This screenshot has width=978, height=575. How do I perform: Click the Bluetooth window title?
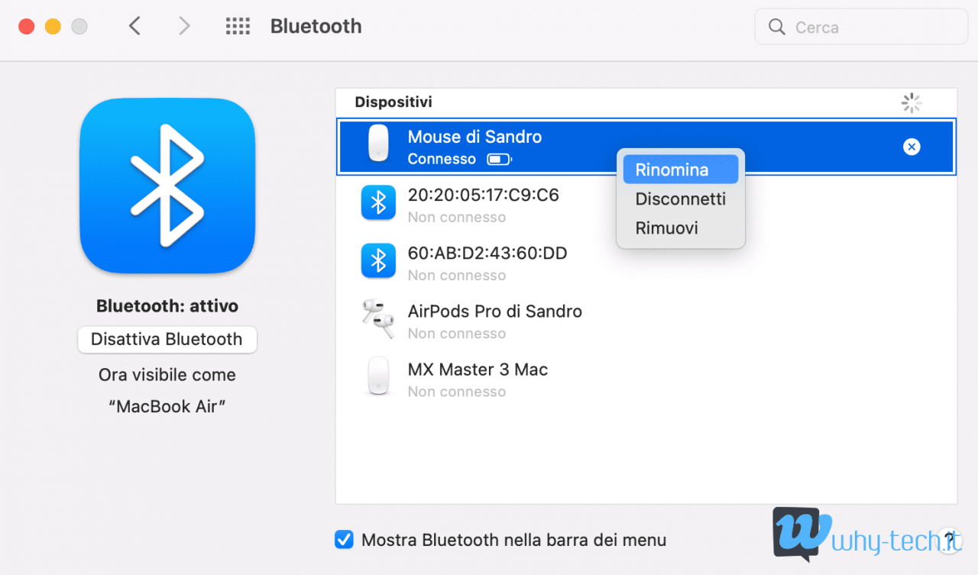[316, 26]
